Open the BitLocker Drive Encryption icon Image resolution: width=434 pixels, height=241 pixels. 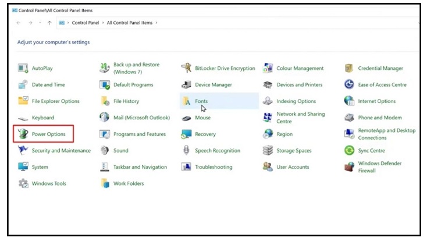pyautogui.click(x=186, y=68)
